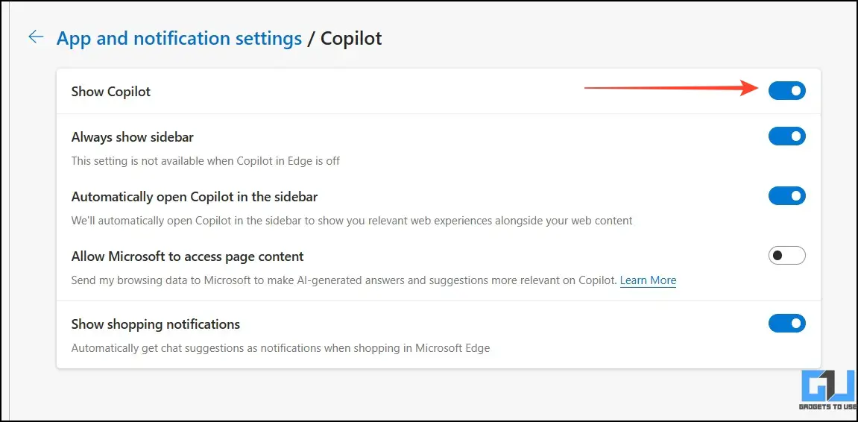Disable the Always show sidebar toggle

787,136
